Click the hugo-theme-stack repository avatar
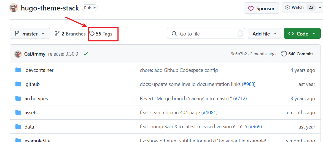The height and width of the screenshot is (142, 323). point(14,8)
